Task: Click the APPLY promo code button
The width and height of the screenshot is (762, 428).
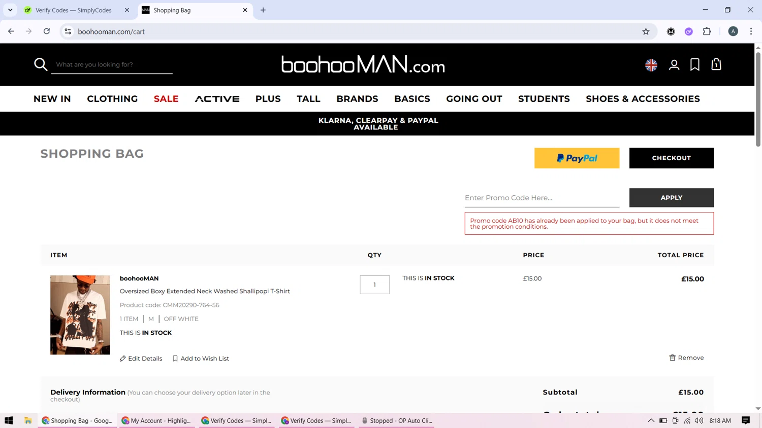Action: pyautogui.click(x=671, y=198)
